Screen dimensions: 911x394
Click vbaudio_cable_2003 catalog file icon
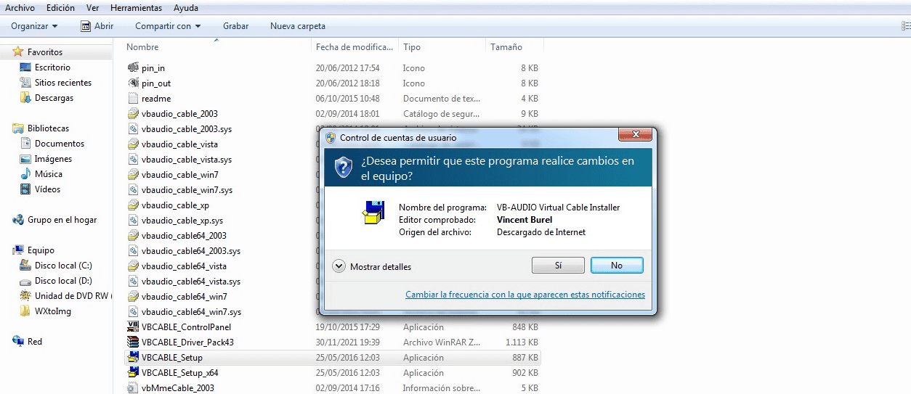pyautogui.click(x=133, y=113)
